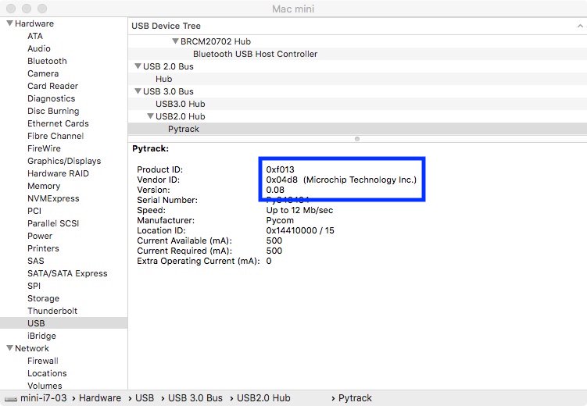Click the Manufacturer value Pycom
Screen dimensions: 587x406
[280, 220]
